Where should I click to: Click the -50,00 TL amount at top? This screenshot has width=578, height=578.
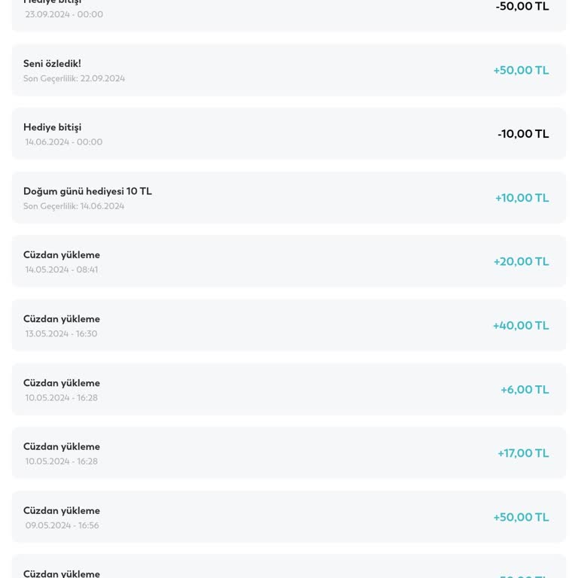point(522,7)
